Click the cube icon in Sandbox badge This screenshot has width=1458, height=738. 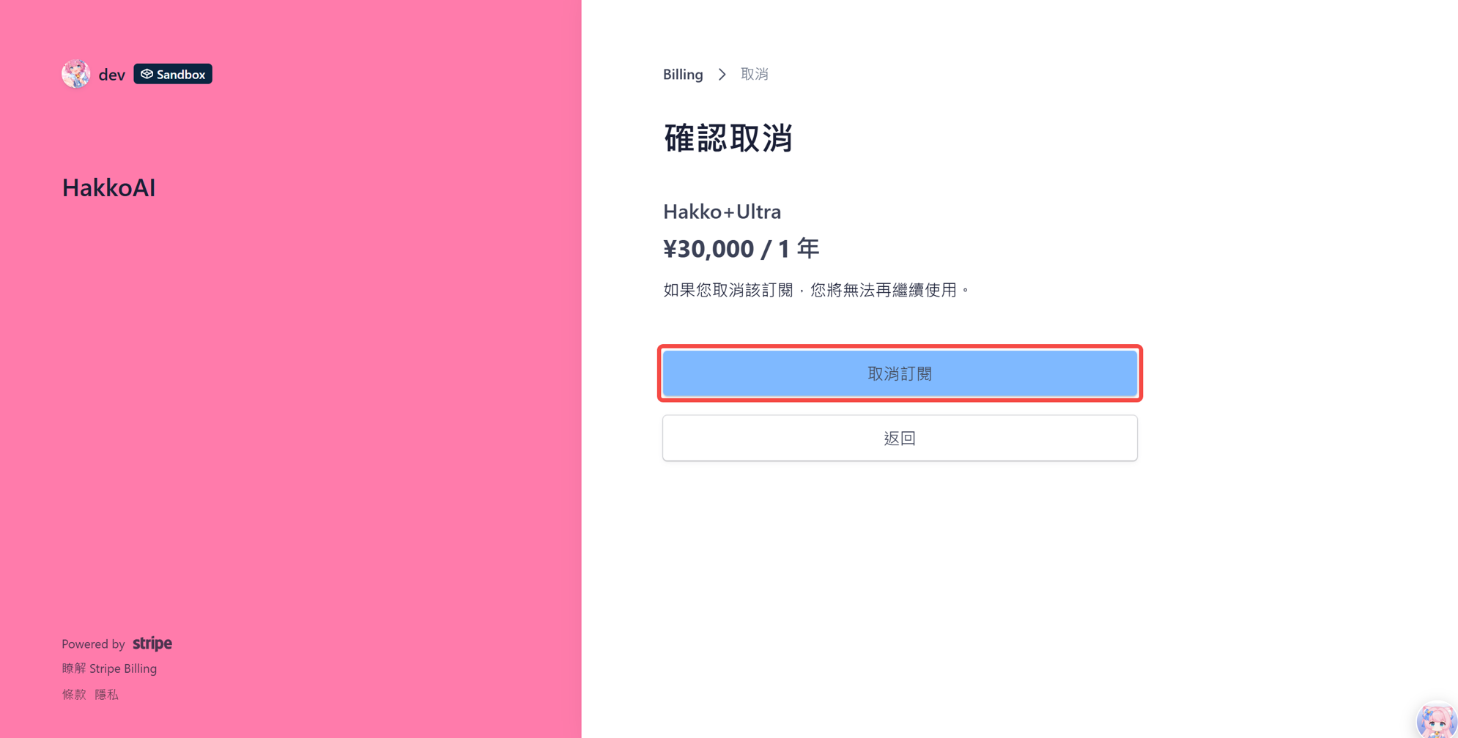tap(147, 74)
